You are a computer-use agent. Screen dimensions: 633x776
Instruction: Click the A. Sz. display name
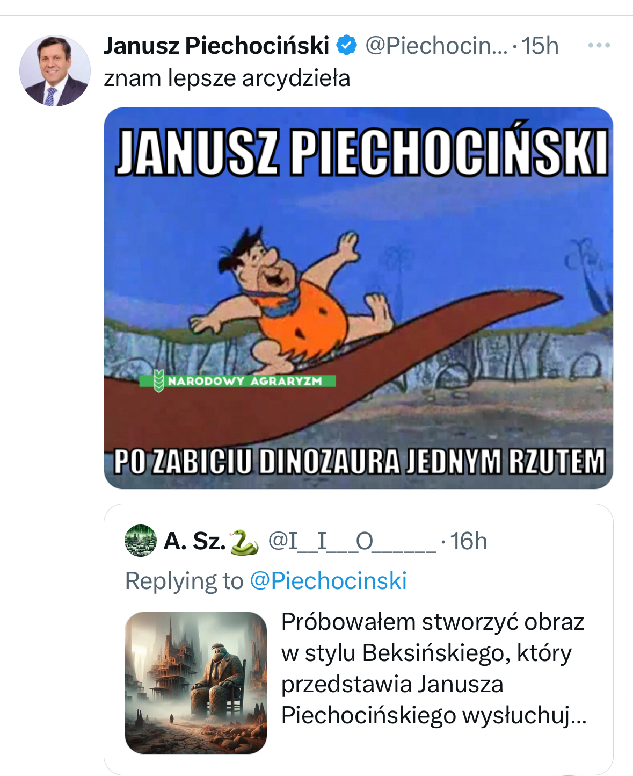pyautogui.click(x=195, y=541)
